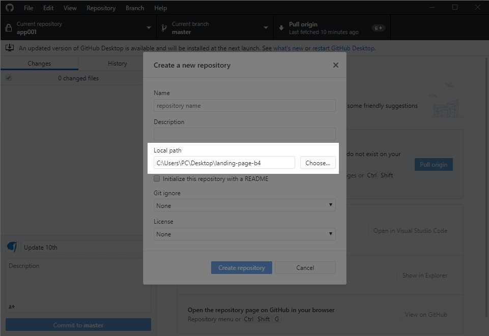
Task: Open the Branch menu
Action: [x=135, y=8]
